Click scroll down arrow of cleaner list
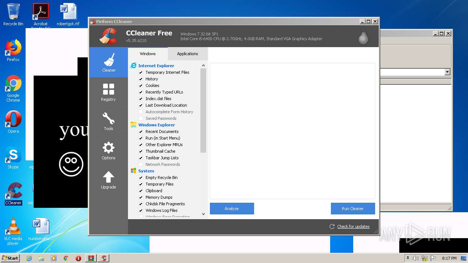 (x=203, y=214)
